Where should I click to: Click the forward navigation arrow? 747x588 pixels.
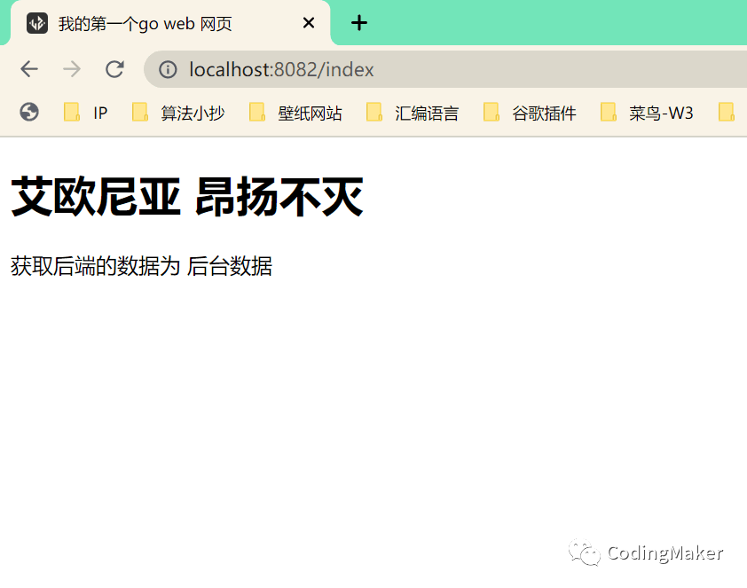click(x=72, y=69)
